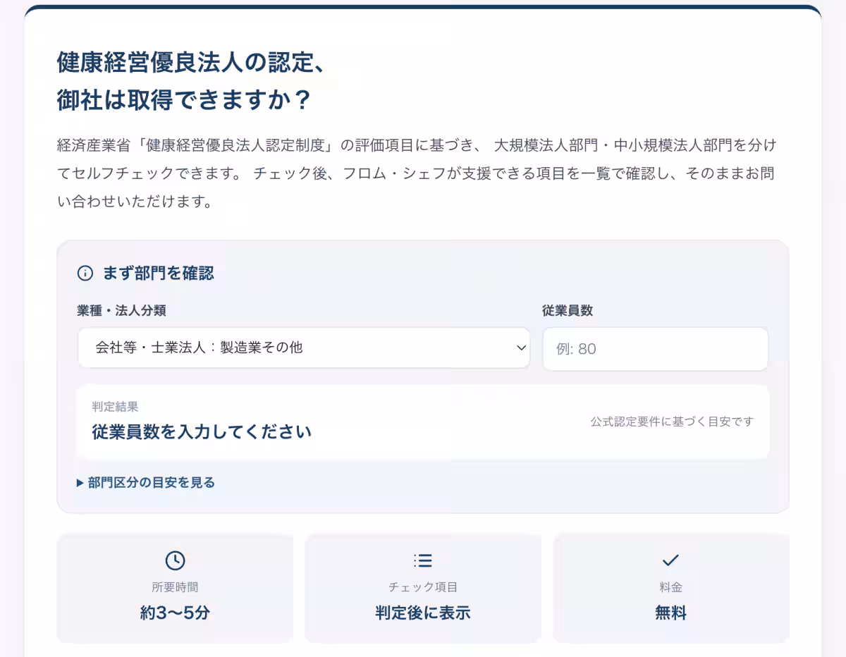Click the チェック項目 label

(423, 587)
